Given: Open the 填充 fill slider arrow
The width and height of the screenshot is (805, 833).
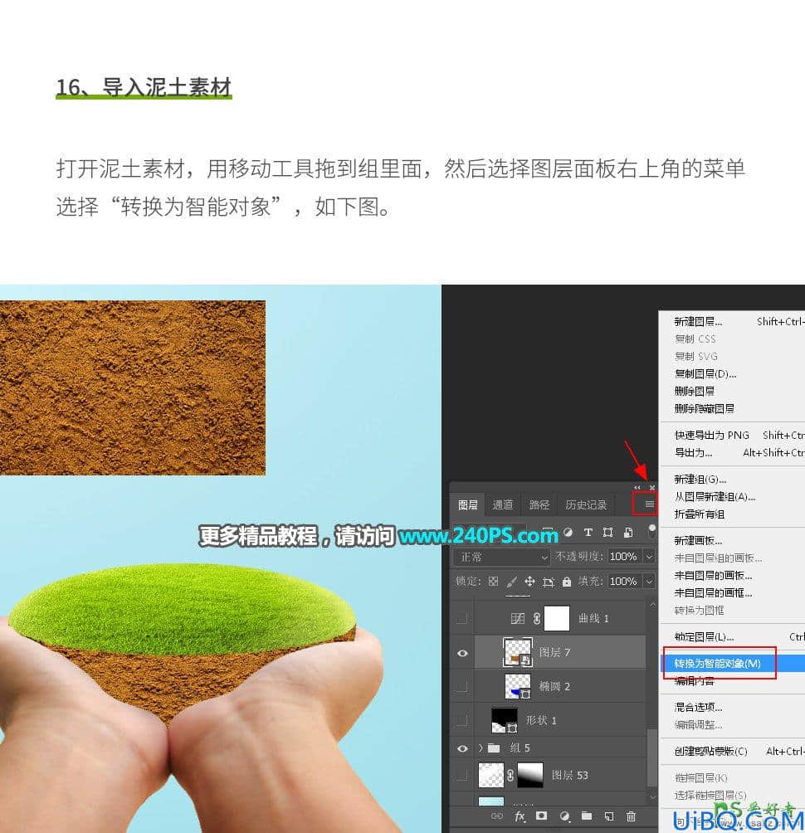Looking at the screenshot, I should click(649, 581).
